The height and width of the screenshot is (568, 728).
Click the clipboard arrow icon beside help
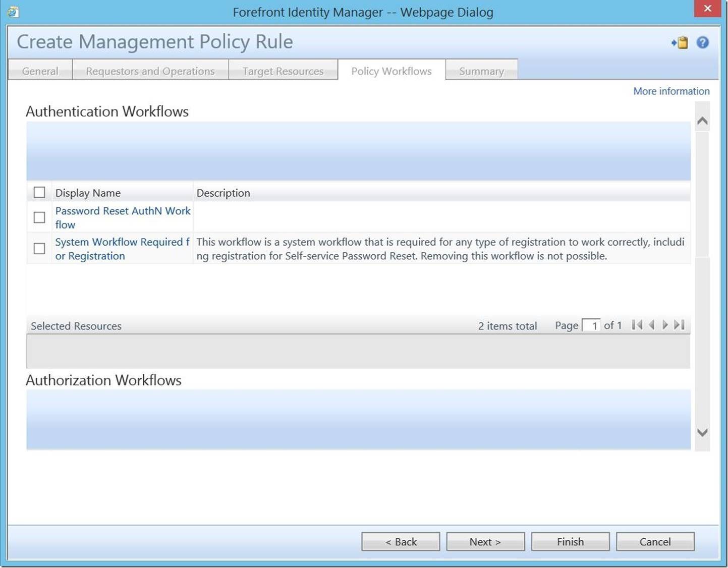coord(680,42)
